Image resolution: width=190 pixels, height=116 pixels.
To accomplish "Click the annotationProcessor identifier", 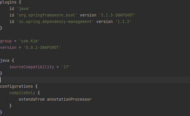I will (69, 99).
